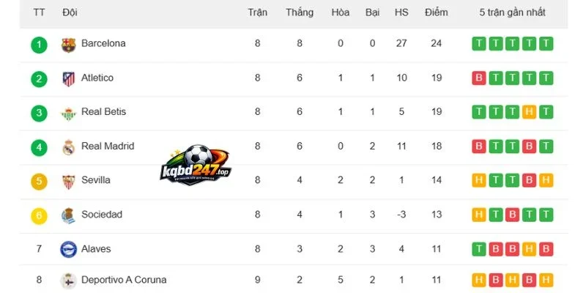The height and width of the screenshot is (293, 586).
Task: Click the Sevilla club crest
Action: click(69, 182)
